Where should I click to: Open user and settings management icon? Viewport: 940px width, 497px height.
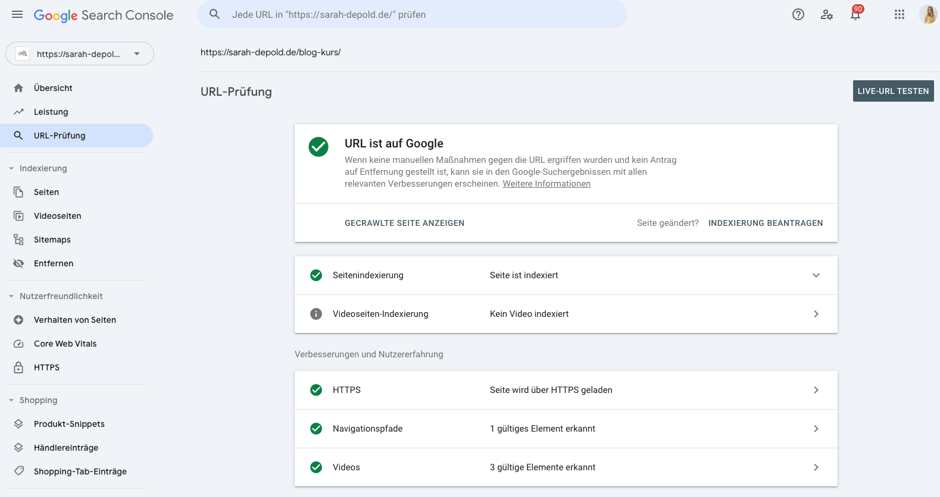tap(827, 15)
